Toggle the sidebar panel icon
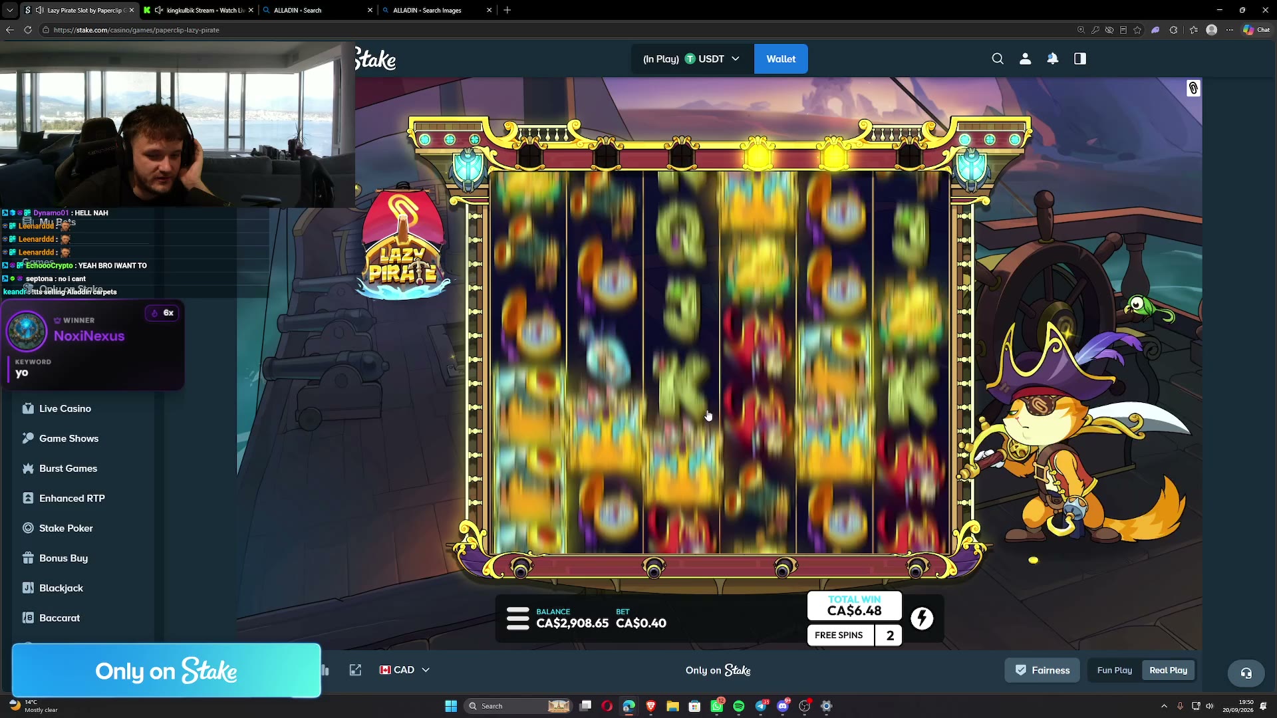The height and width of the screenshot is (718, 1277). (1080, 59)
